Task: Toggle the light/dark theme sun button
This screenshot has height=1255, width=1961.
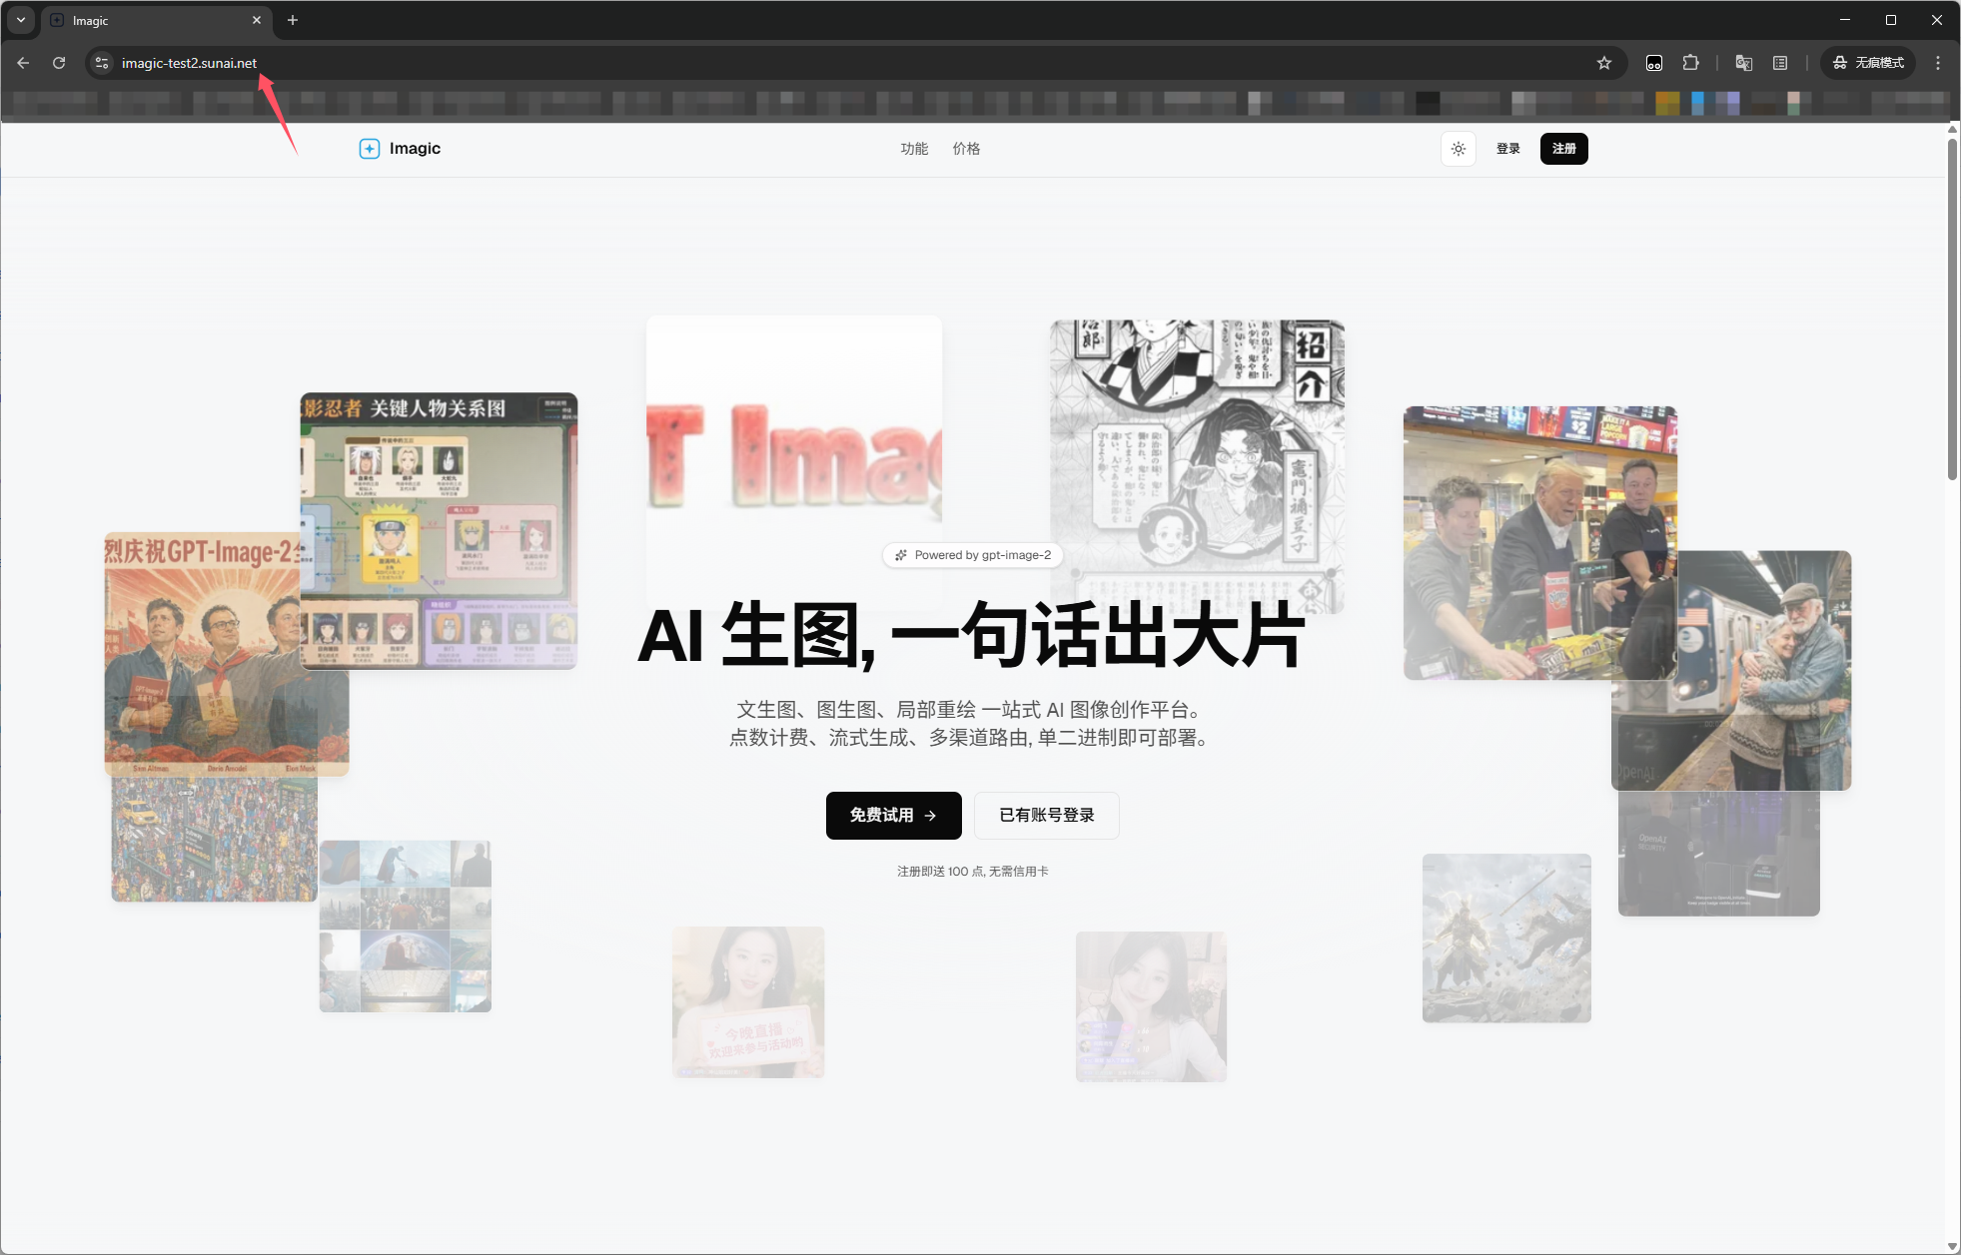Action: click(x=1459, y=149)
